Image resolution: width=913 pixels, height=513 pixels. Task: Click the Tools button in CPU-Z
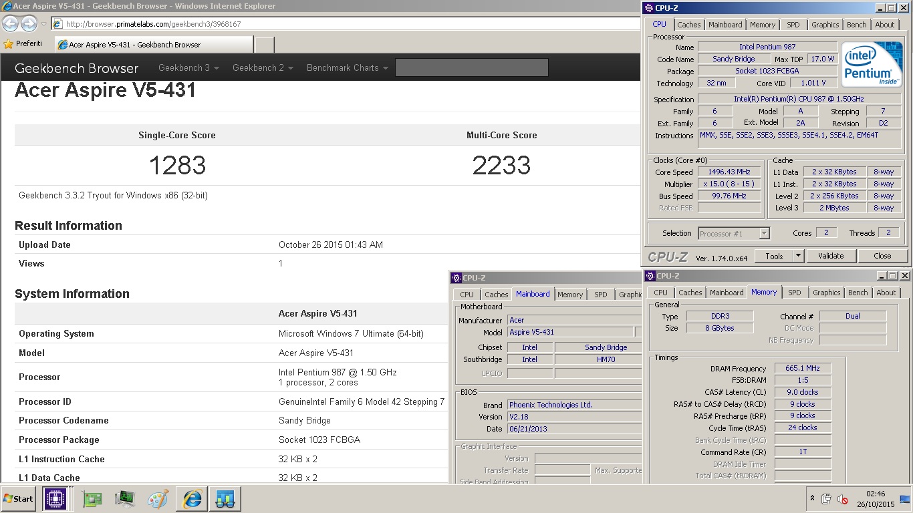tap(774, 256)
